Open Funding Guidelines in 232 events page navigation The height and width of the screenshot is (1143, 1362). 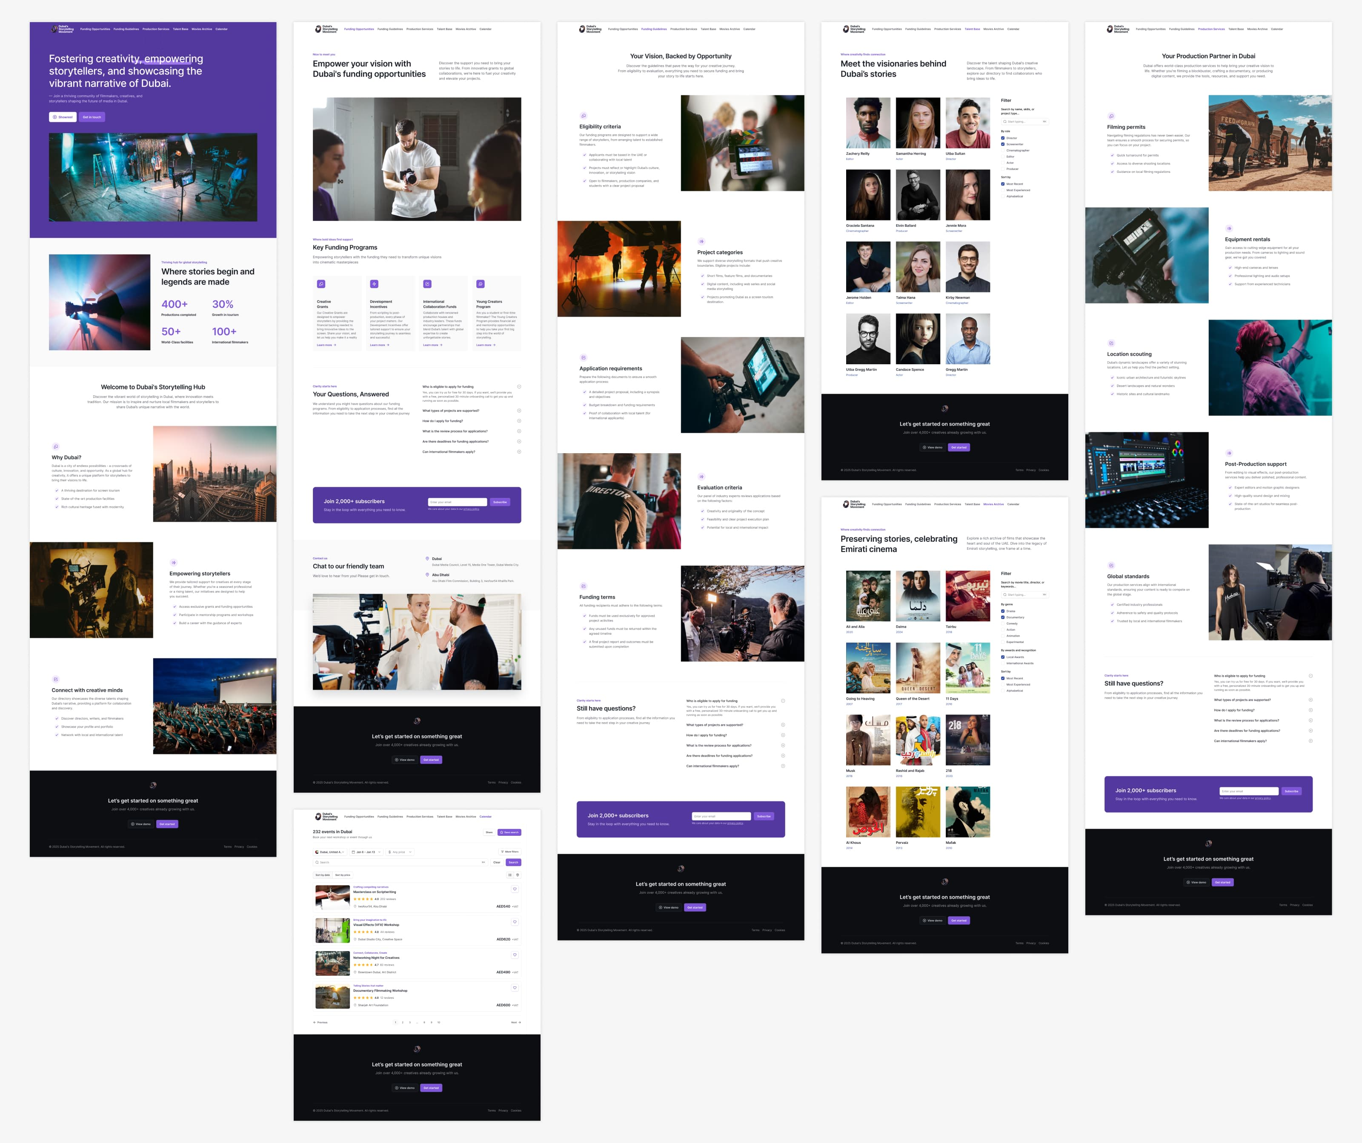(390, 816)
